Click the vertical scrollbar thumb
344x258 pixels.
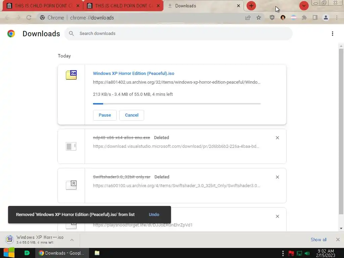(x=341, y=132)
